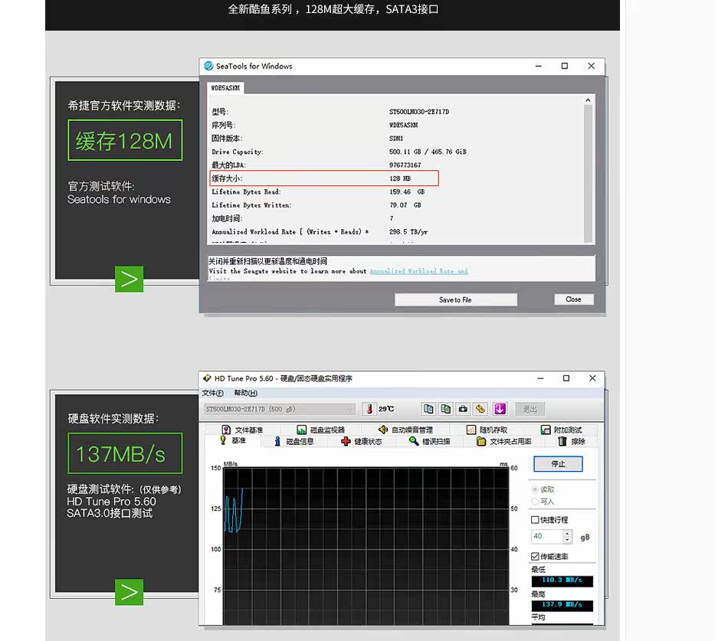Screen dimensions: 715x641
Task: Open the 帮助(H) menu
Action: (x=245, y=393)
